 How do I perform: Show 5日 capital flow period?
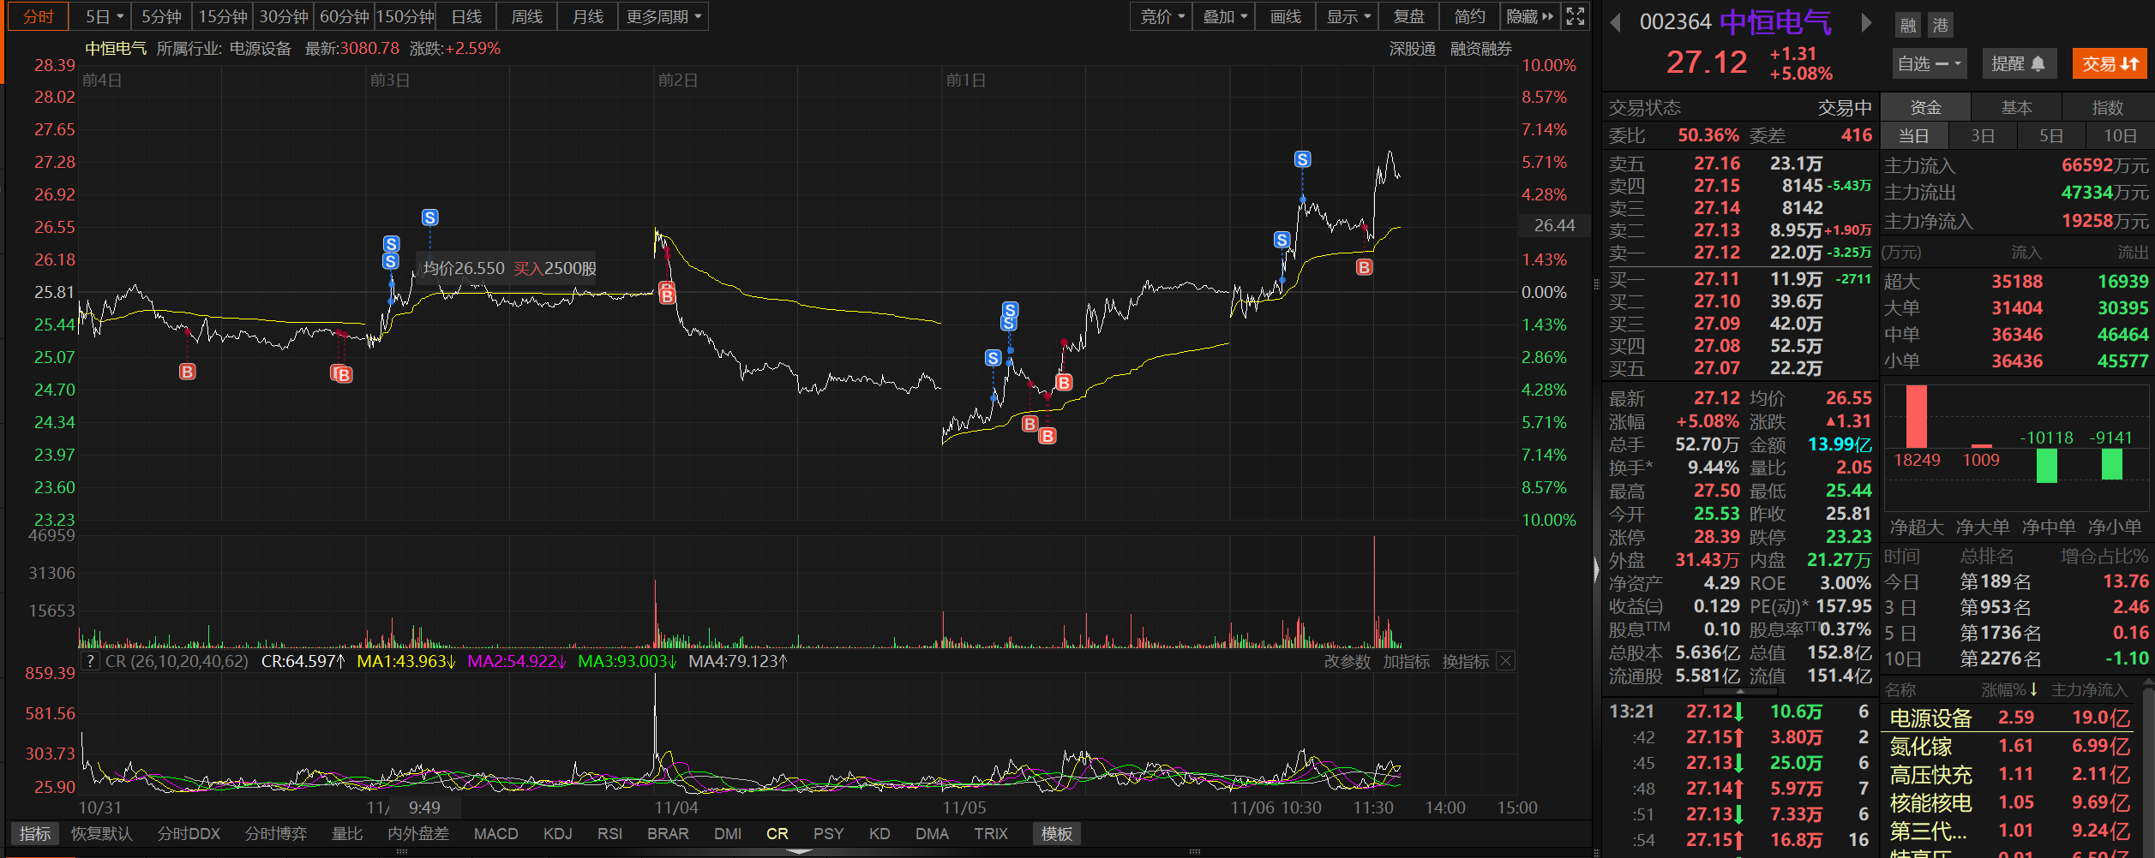(x=2051, y=135)
